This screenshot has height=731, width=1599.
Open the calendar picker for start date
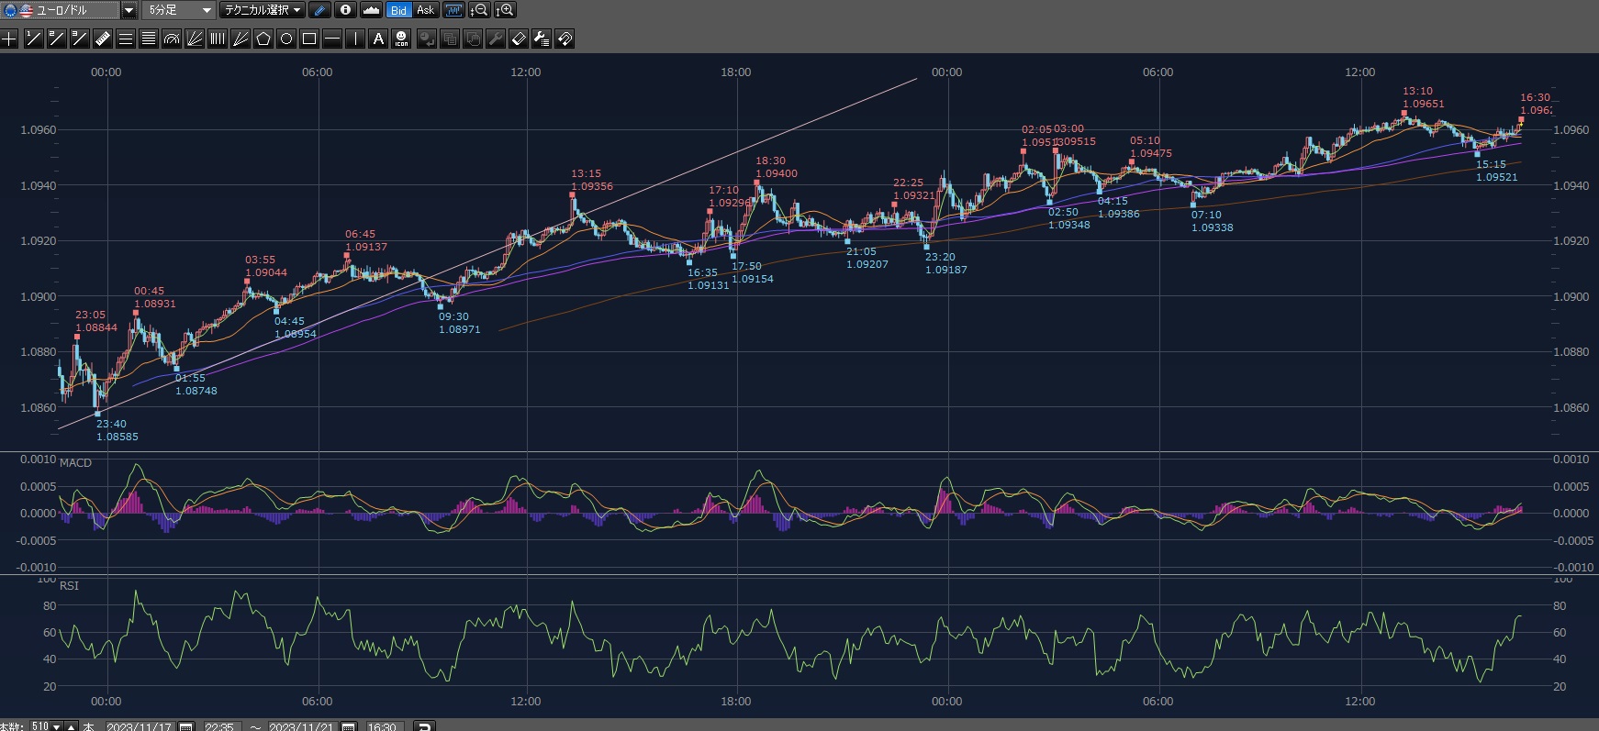[186, 726]
